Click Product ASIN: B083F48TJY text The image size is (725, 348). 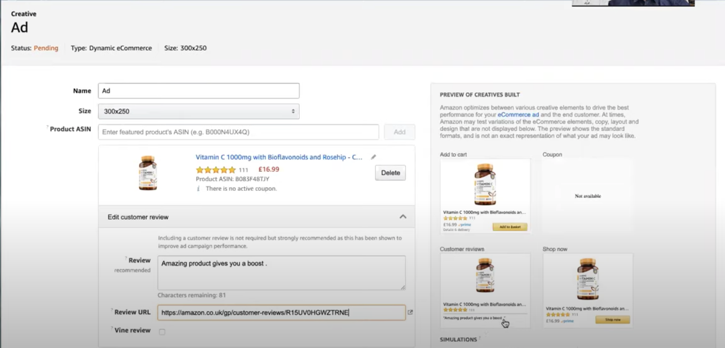pos(232,179)
